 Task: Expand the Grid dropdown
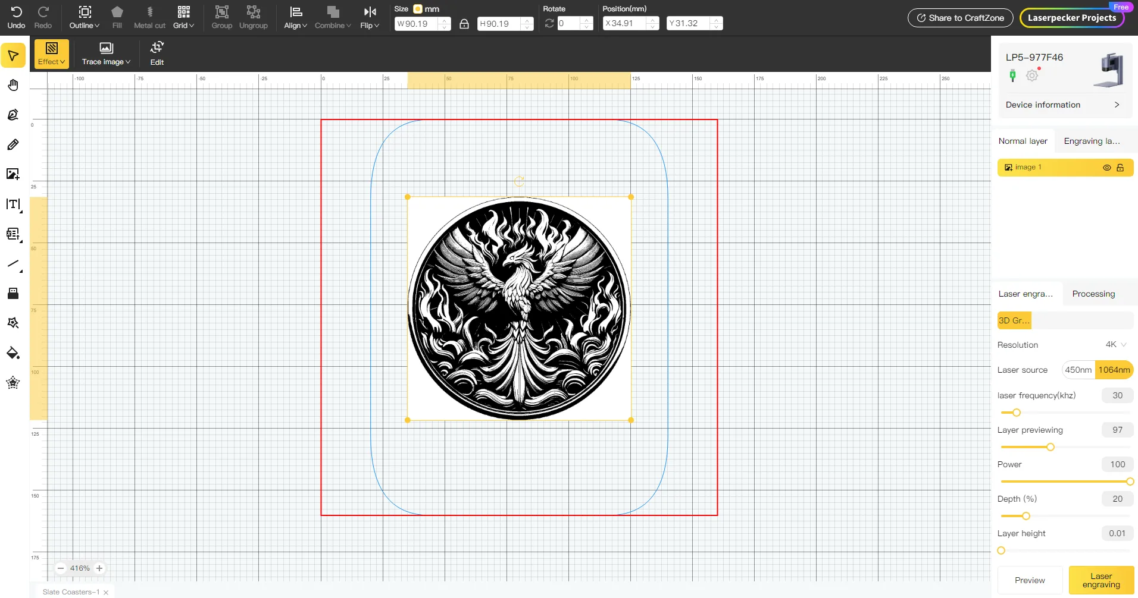184,17
